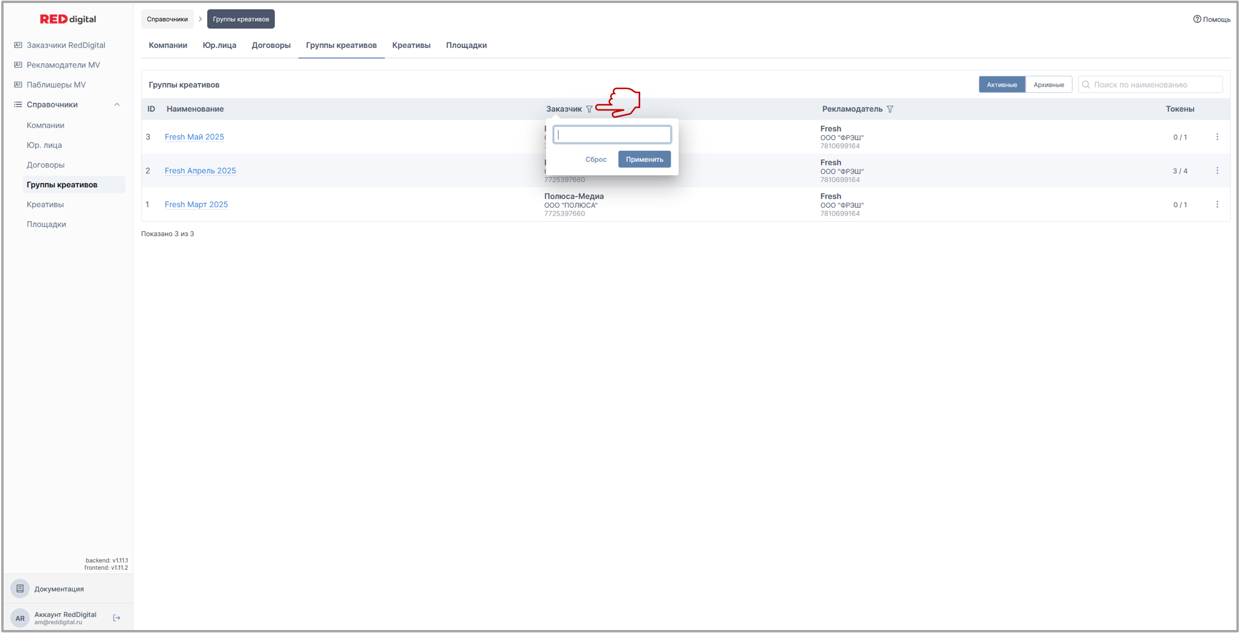The image size is (1240, 633).
Task: Click the Рекламодатель column filter icon
Action: tap(890, 109)
